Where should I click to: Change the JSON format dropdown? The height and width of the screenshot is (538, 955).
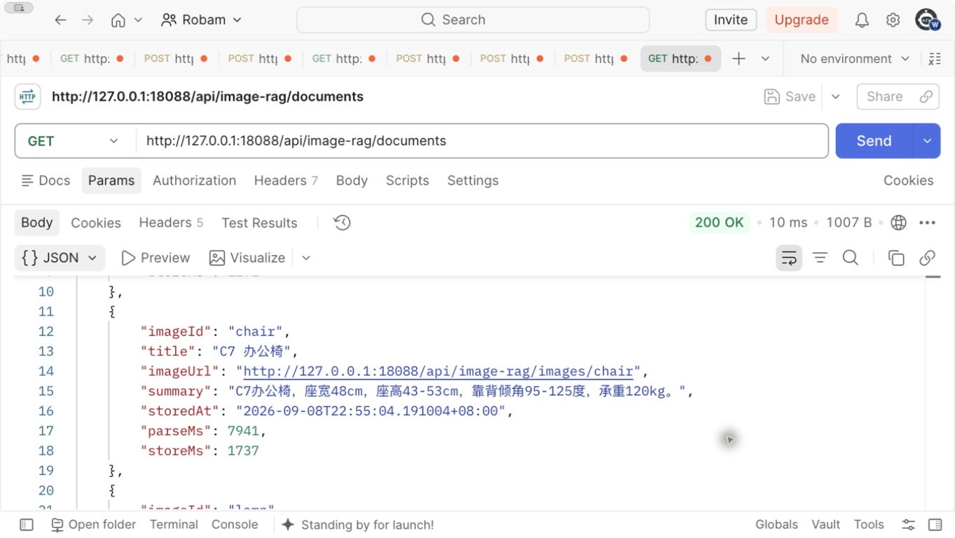coord(60,258)
